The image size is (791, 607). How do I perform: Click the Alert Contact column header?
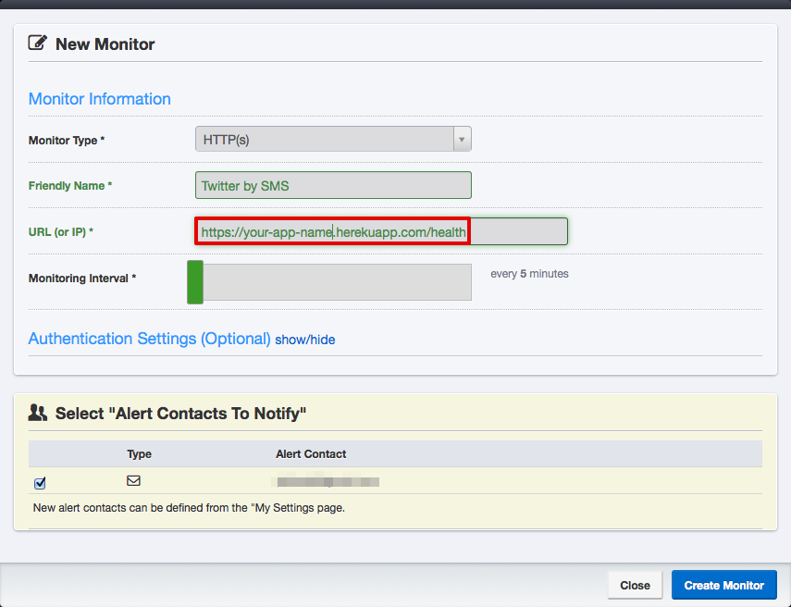[x=311, y=454]
